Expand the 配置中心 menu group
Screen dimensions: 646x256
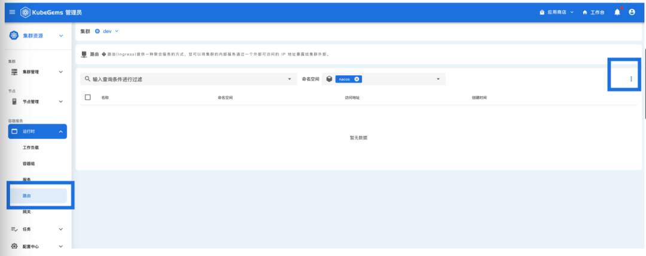[x=60, y=246]
